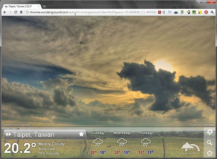
Task: Bookmark this page with the star icon
Action: [x=164, y=12]
